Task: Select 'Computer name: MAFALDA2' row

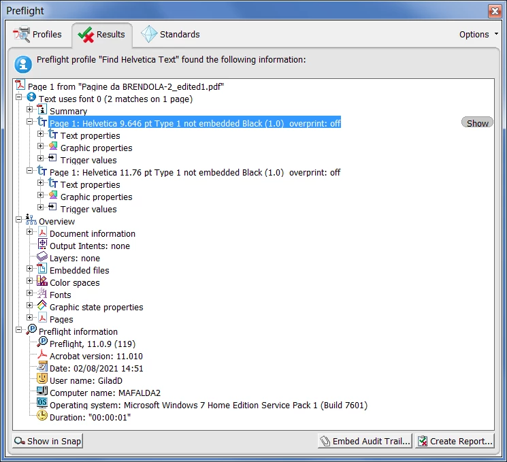Action: click(105, 393)
